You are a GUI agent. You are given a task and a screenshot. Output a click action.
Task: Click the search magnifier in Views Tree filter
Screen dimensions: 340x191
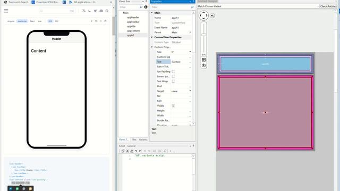point(141,7)
